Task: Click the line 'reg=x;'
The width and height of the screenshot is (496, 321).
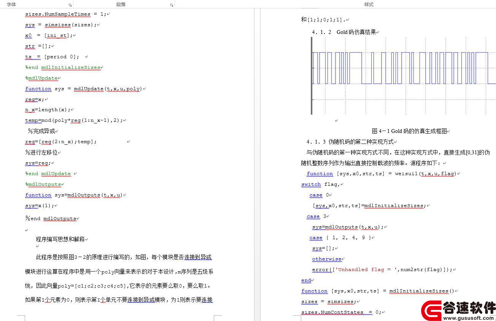Action: (35, 99)
